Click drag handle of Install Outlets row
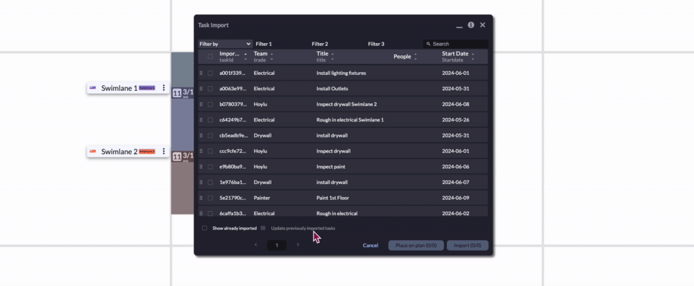694x286 pixels. click(201, 89)
